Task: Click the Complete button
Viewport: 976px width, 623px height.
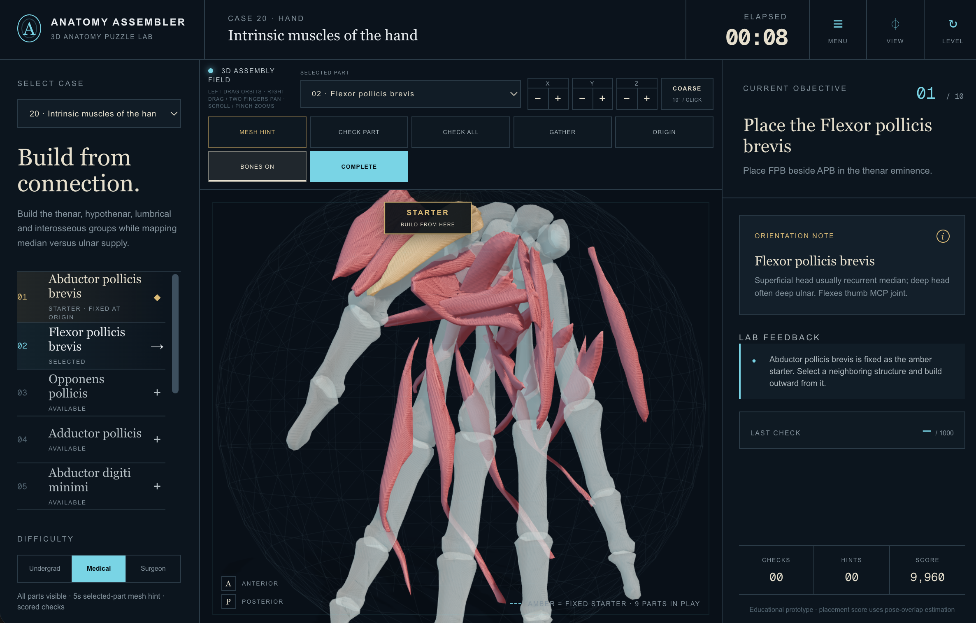Action: pyautogui.click(x=359, y=166)
